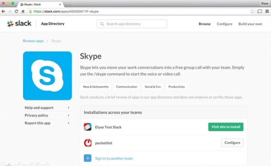Select the Social & Fun category tag
271x166 pixels.
[x=153, y=87]
